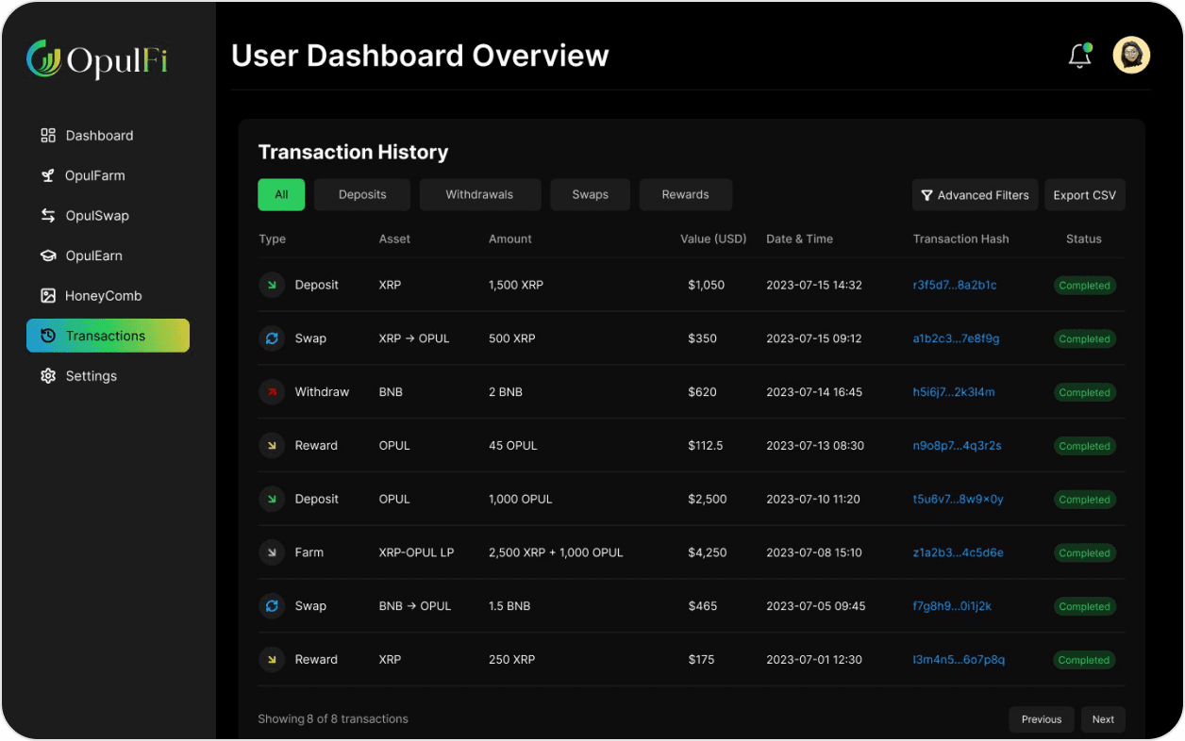Viewport: 1185px width, 741px height.
Task: Click the Transactions history clock icon
Action: [48, 336]
